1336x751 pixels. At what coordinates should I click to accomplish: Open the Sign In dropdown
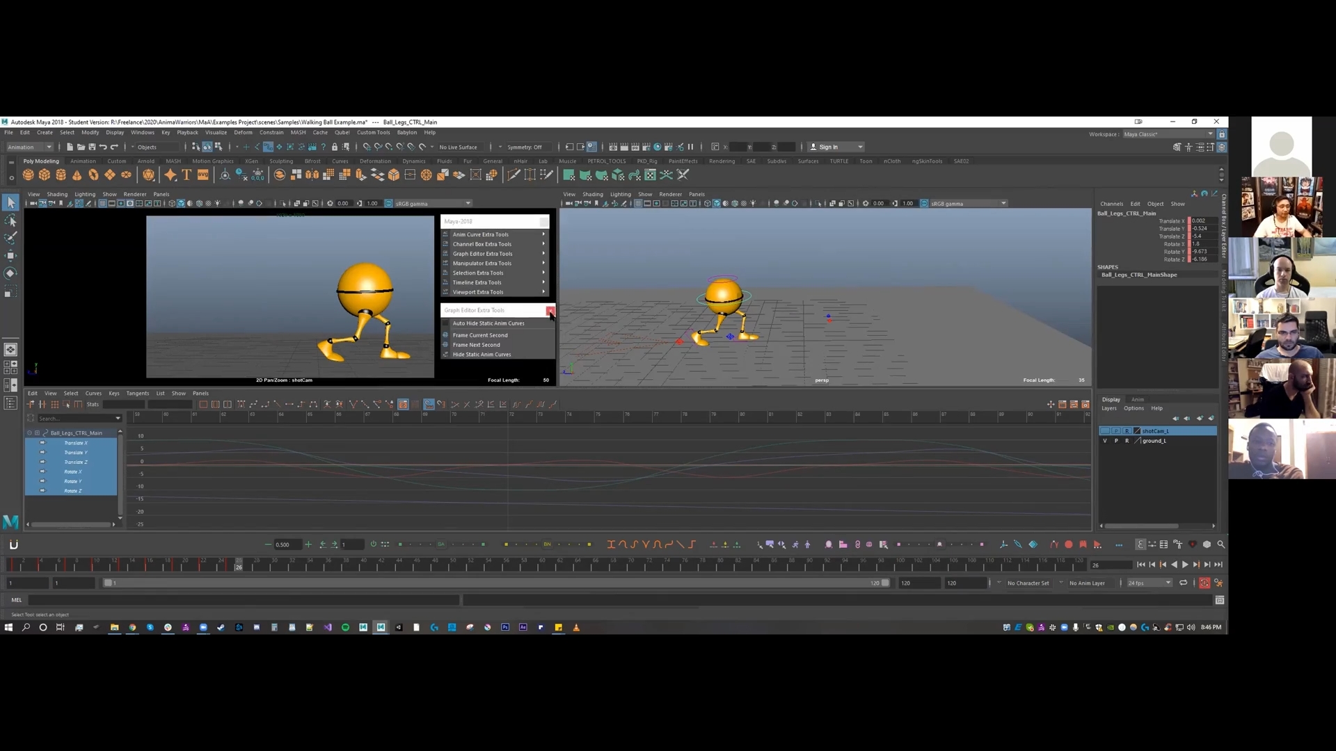[836, 147]
